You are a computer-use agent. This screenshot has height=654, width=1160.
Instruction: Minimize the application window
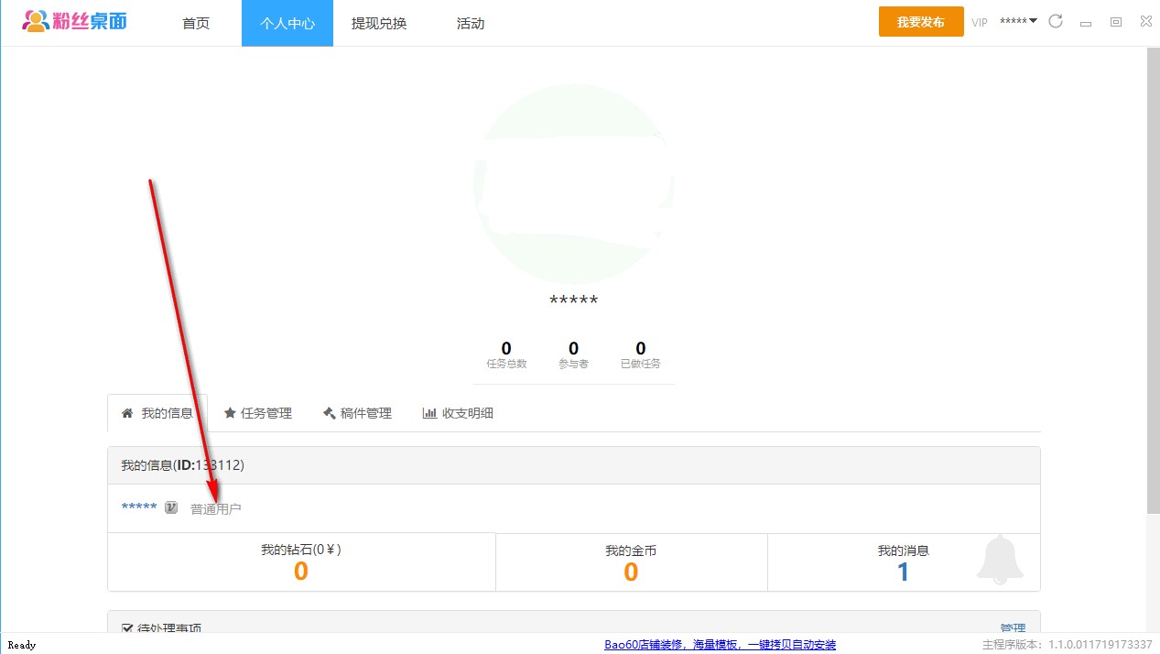coord(1086,22)
